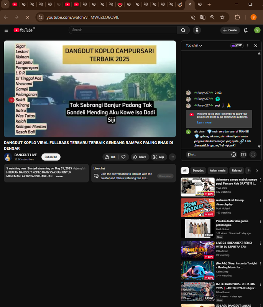Open options for Adventure sampe mabok video
The height and width of the screenshot is (307, 263).
click(260, 180)
